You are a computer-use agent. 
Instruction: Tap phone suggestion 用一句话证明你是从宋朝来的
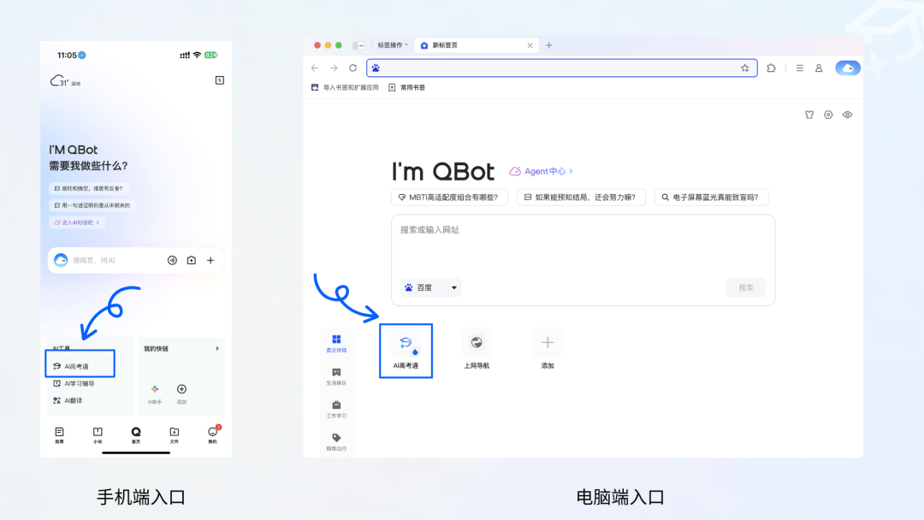92,205
